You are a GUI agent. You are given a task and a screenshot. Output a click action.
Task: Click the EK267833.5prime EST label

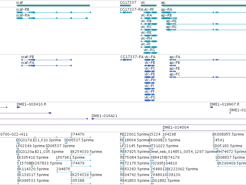47,163
